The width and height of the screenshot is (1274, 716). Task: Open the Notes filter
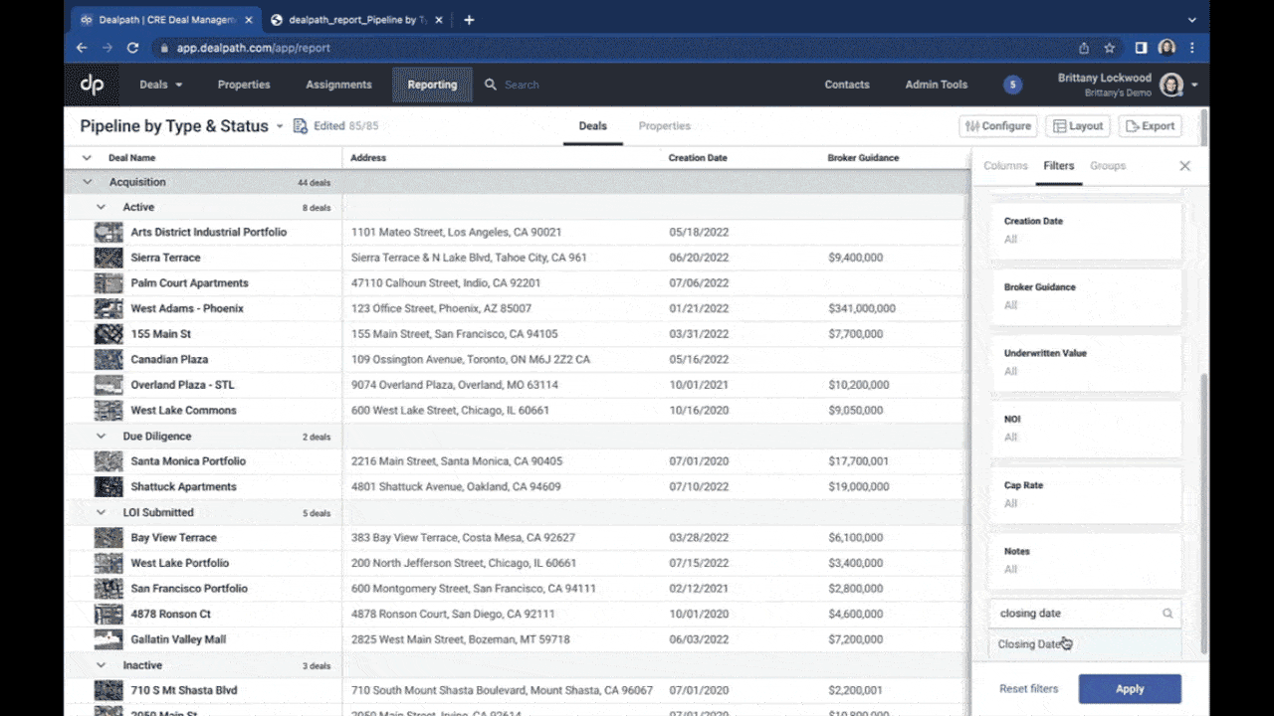(1085, 561)
